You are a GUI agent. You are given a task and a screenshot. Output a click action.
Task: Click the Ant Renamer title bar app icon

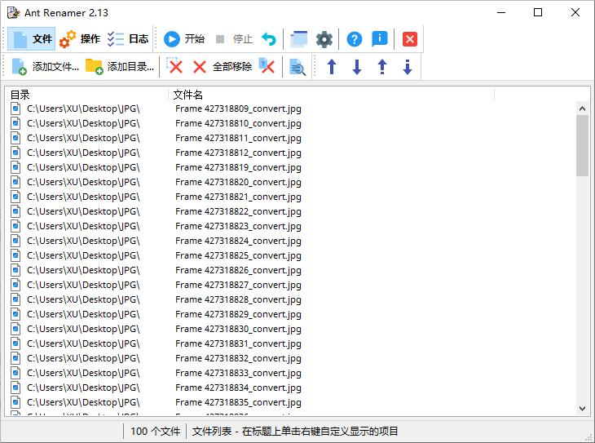pos(14,12)
